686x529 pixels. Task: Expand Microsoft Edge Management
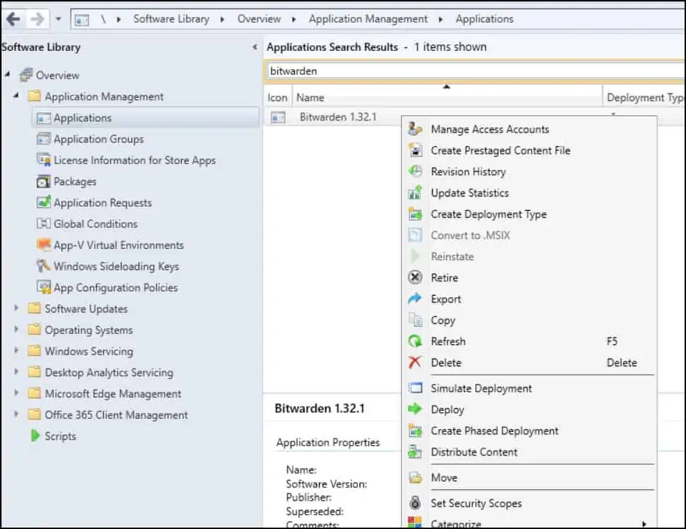(x=16, y=394)
